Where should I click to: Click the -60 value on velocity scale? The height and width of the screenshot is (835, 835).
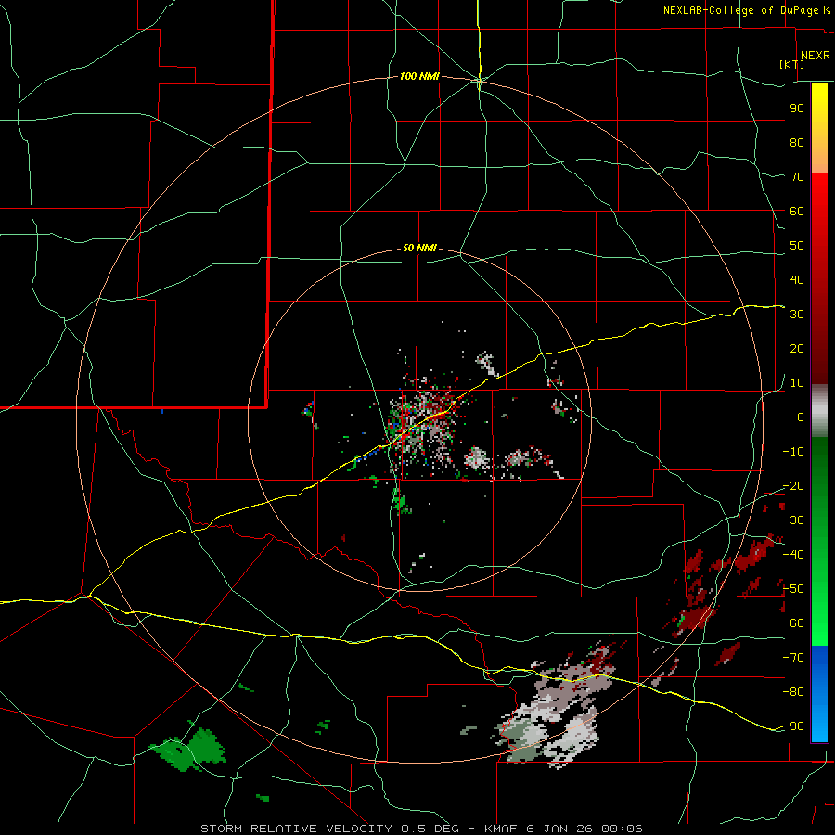(x=793, y=623)
